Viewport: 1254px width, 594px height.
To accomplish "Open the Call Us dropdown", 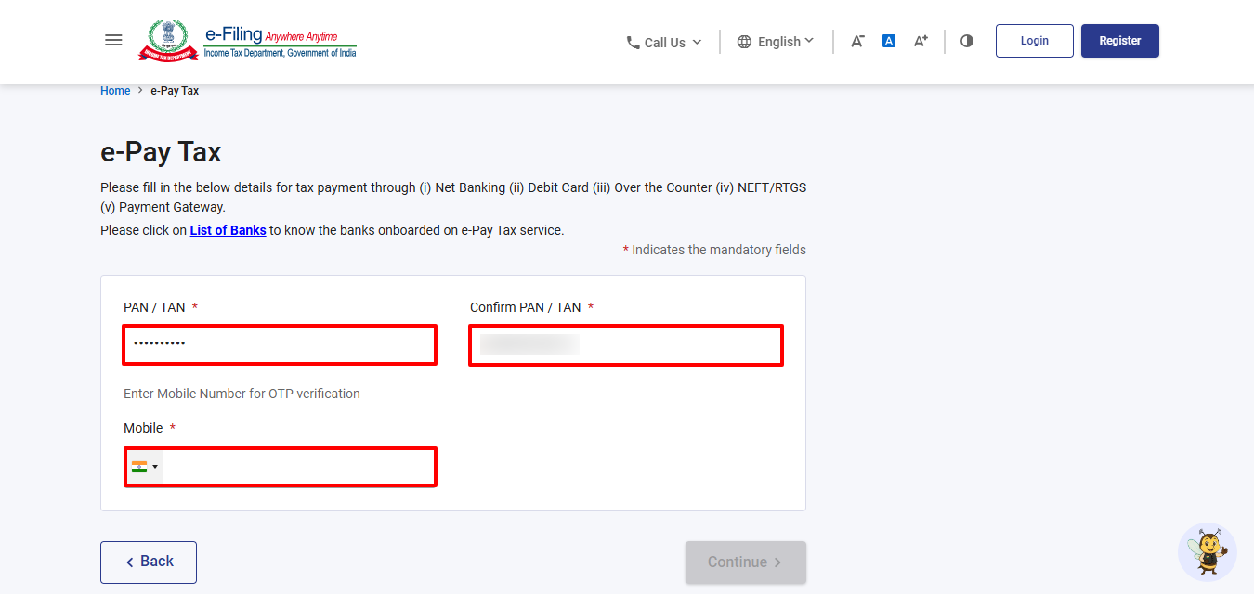I will pyautogui.click(x=664, y=42).
